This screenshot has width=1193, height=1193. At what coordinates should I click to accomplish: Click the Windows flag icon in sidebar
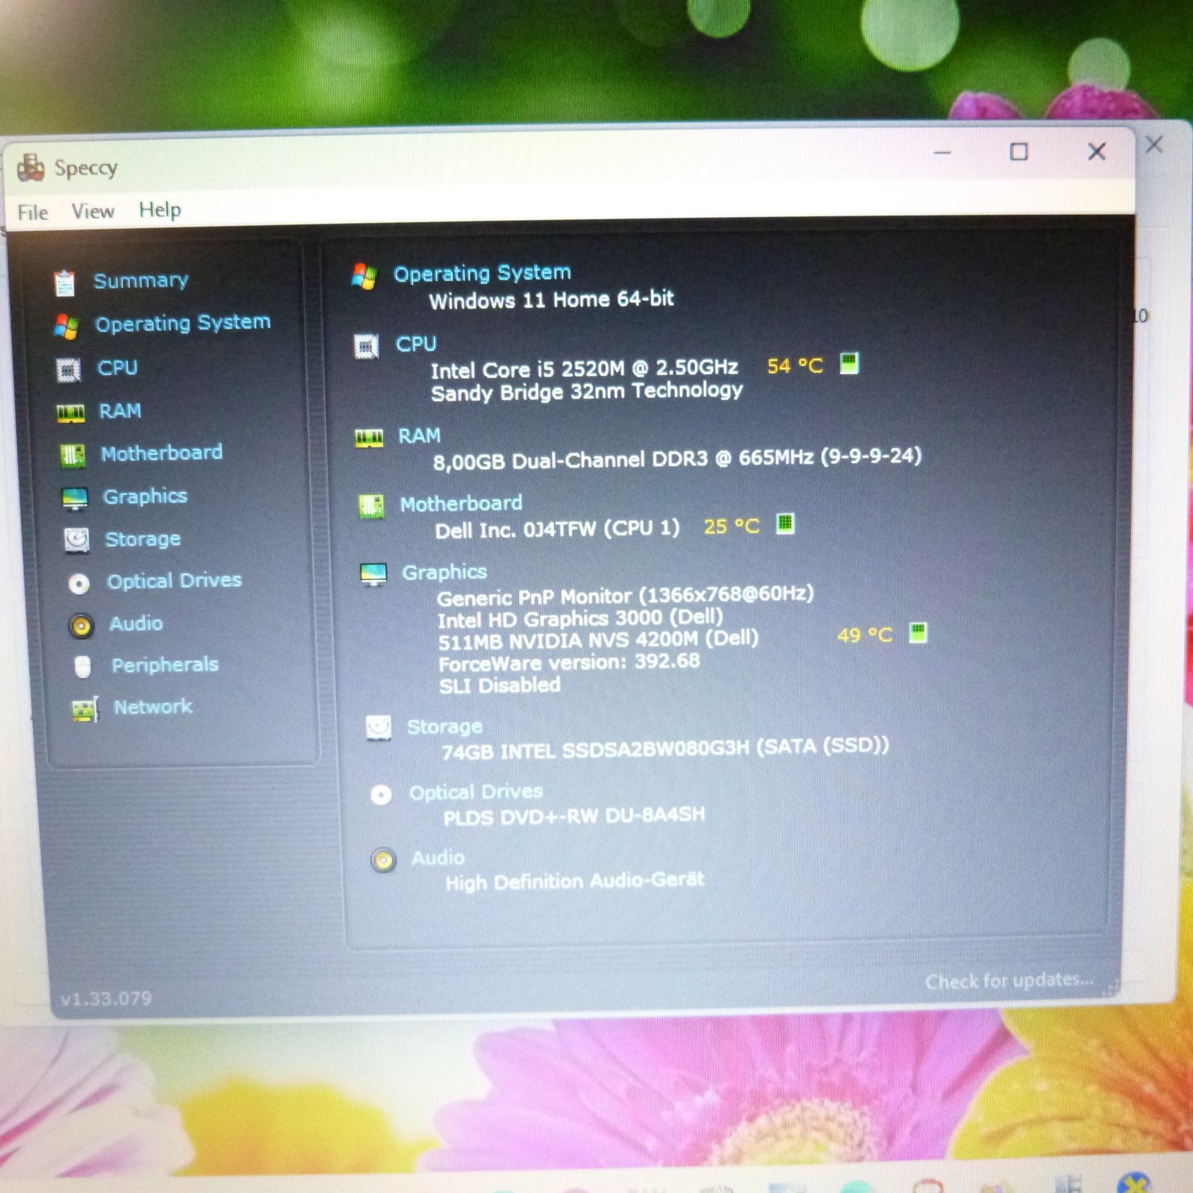[66, 326]
